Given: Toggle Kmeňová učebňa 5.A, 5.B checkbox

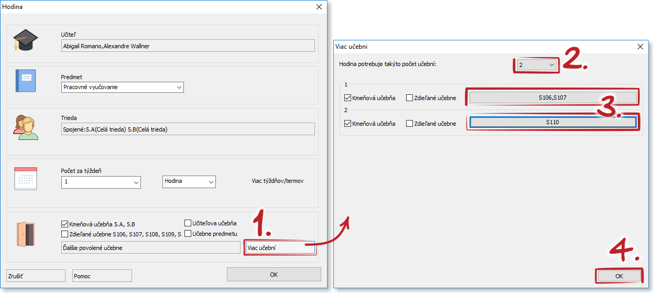Looking at the screenshot, I should point(65,224).
